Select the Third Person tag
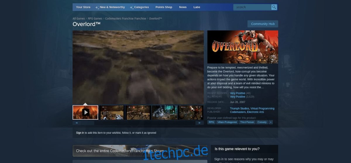 coord(247,122)
